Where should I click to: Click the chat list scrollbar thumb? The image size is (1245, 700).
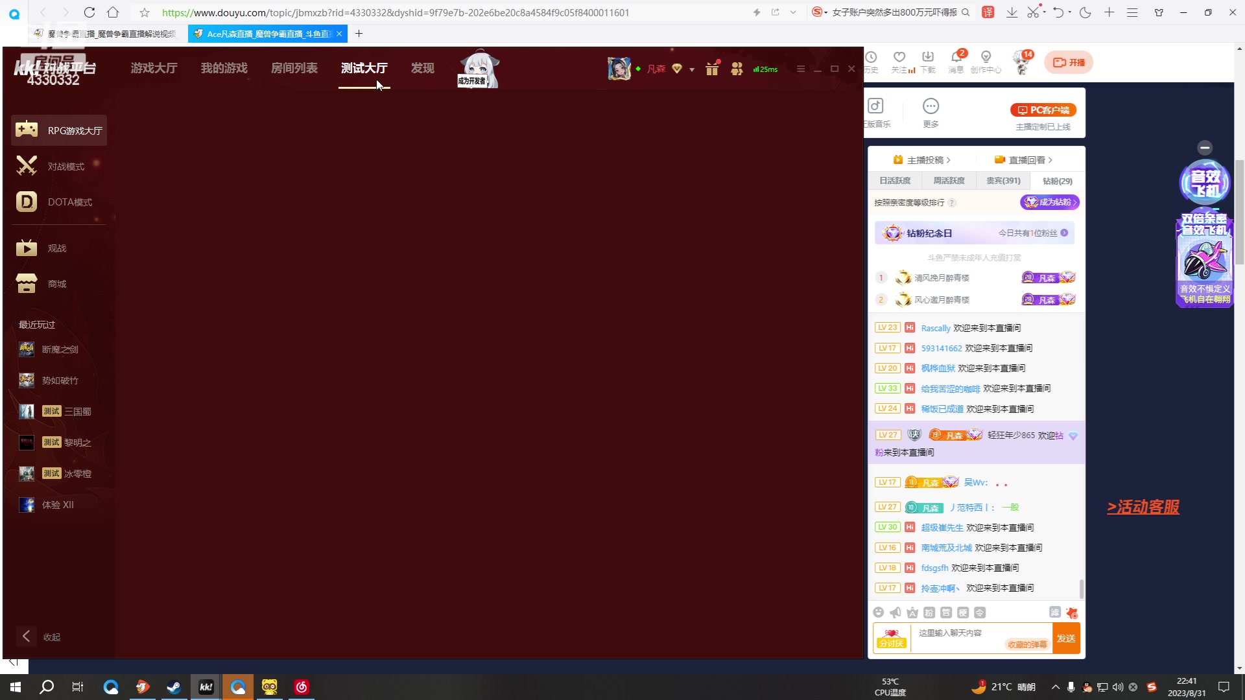(x=1081, y=589)
